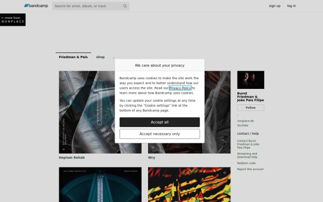Click Contact Burnt Friedman & João Pais Filipe
323x202 pixels.
248,144
